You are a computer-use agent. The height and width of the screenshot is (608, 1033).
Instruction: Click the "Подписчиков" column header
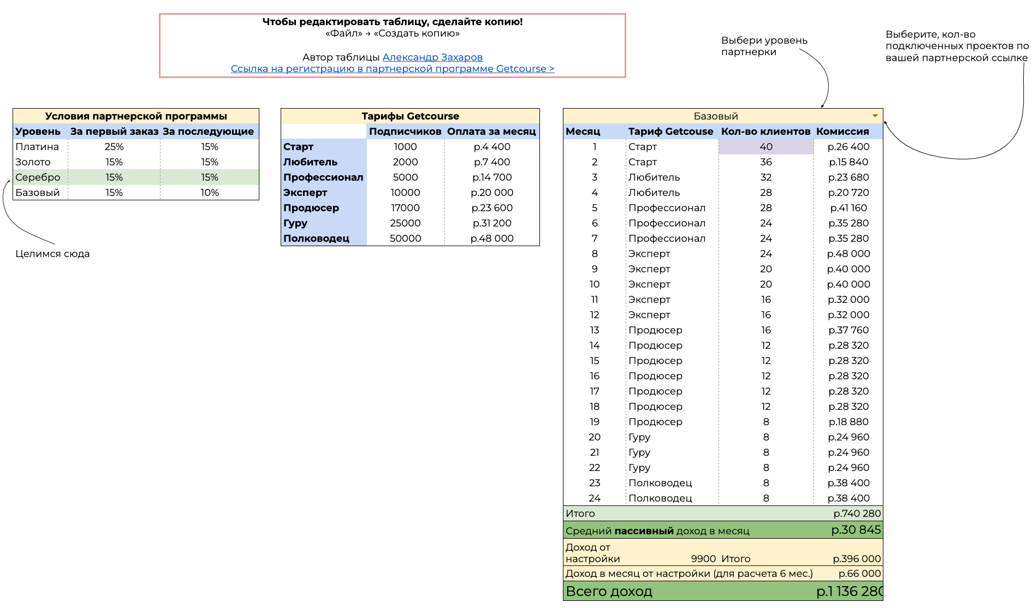point(405,132)
